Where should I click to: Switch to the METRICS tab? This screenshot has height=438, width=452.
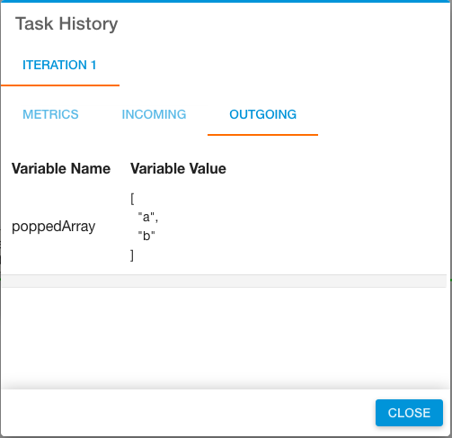50,114
